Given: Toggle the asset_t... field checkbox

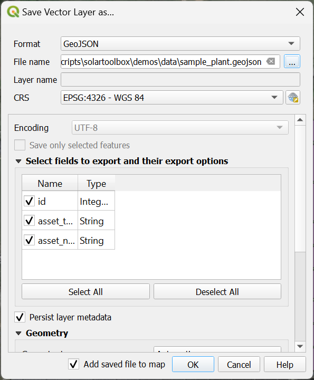Looking at the screenshot, I should pos(30,221).
